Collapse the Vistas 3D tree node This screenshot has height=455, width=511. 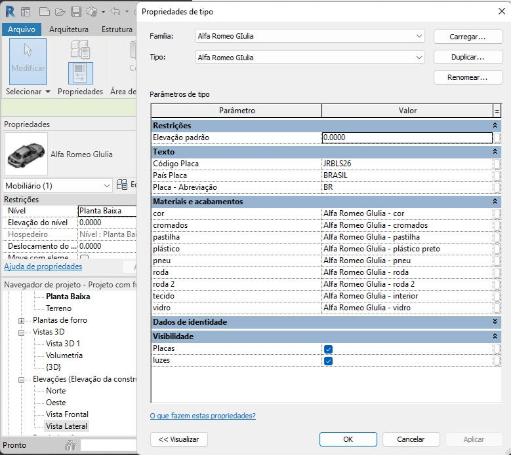(x=21, y=333)
